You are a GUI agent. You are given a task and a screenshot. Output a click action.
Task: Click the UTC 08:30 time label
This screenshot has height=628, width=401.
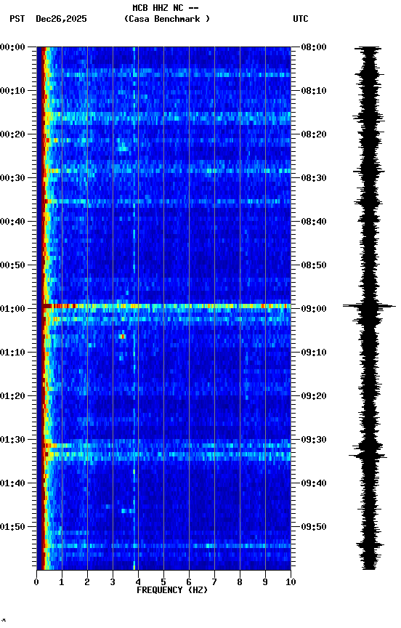[314, 178]
